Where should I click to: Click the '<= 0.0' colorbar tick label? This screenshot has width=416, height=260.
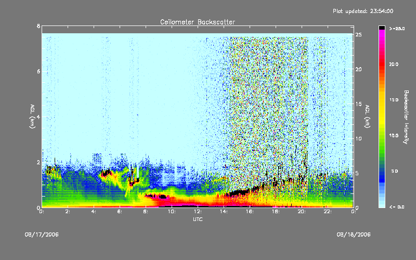click(x=397, y=207)
